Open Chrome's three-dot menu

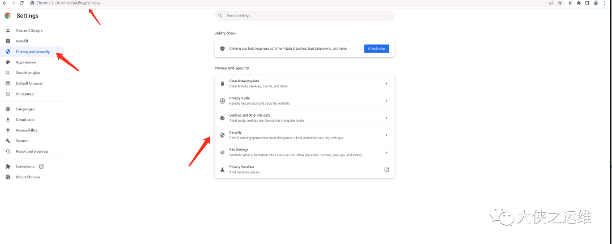tap(605, 3)
